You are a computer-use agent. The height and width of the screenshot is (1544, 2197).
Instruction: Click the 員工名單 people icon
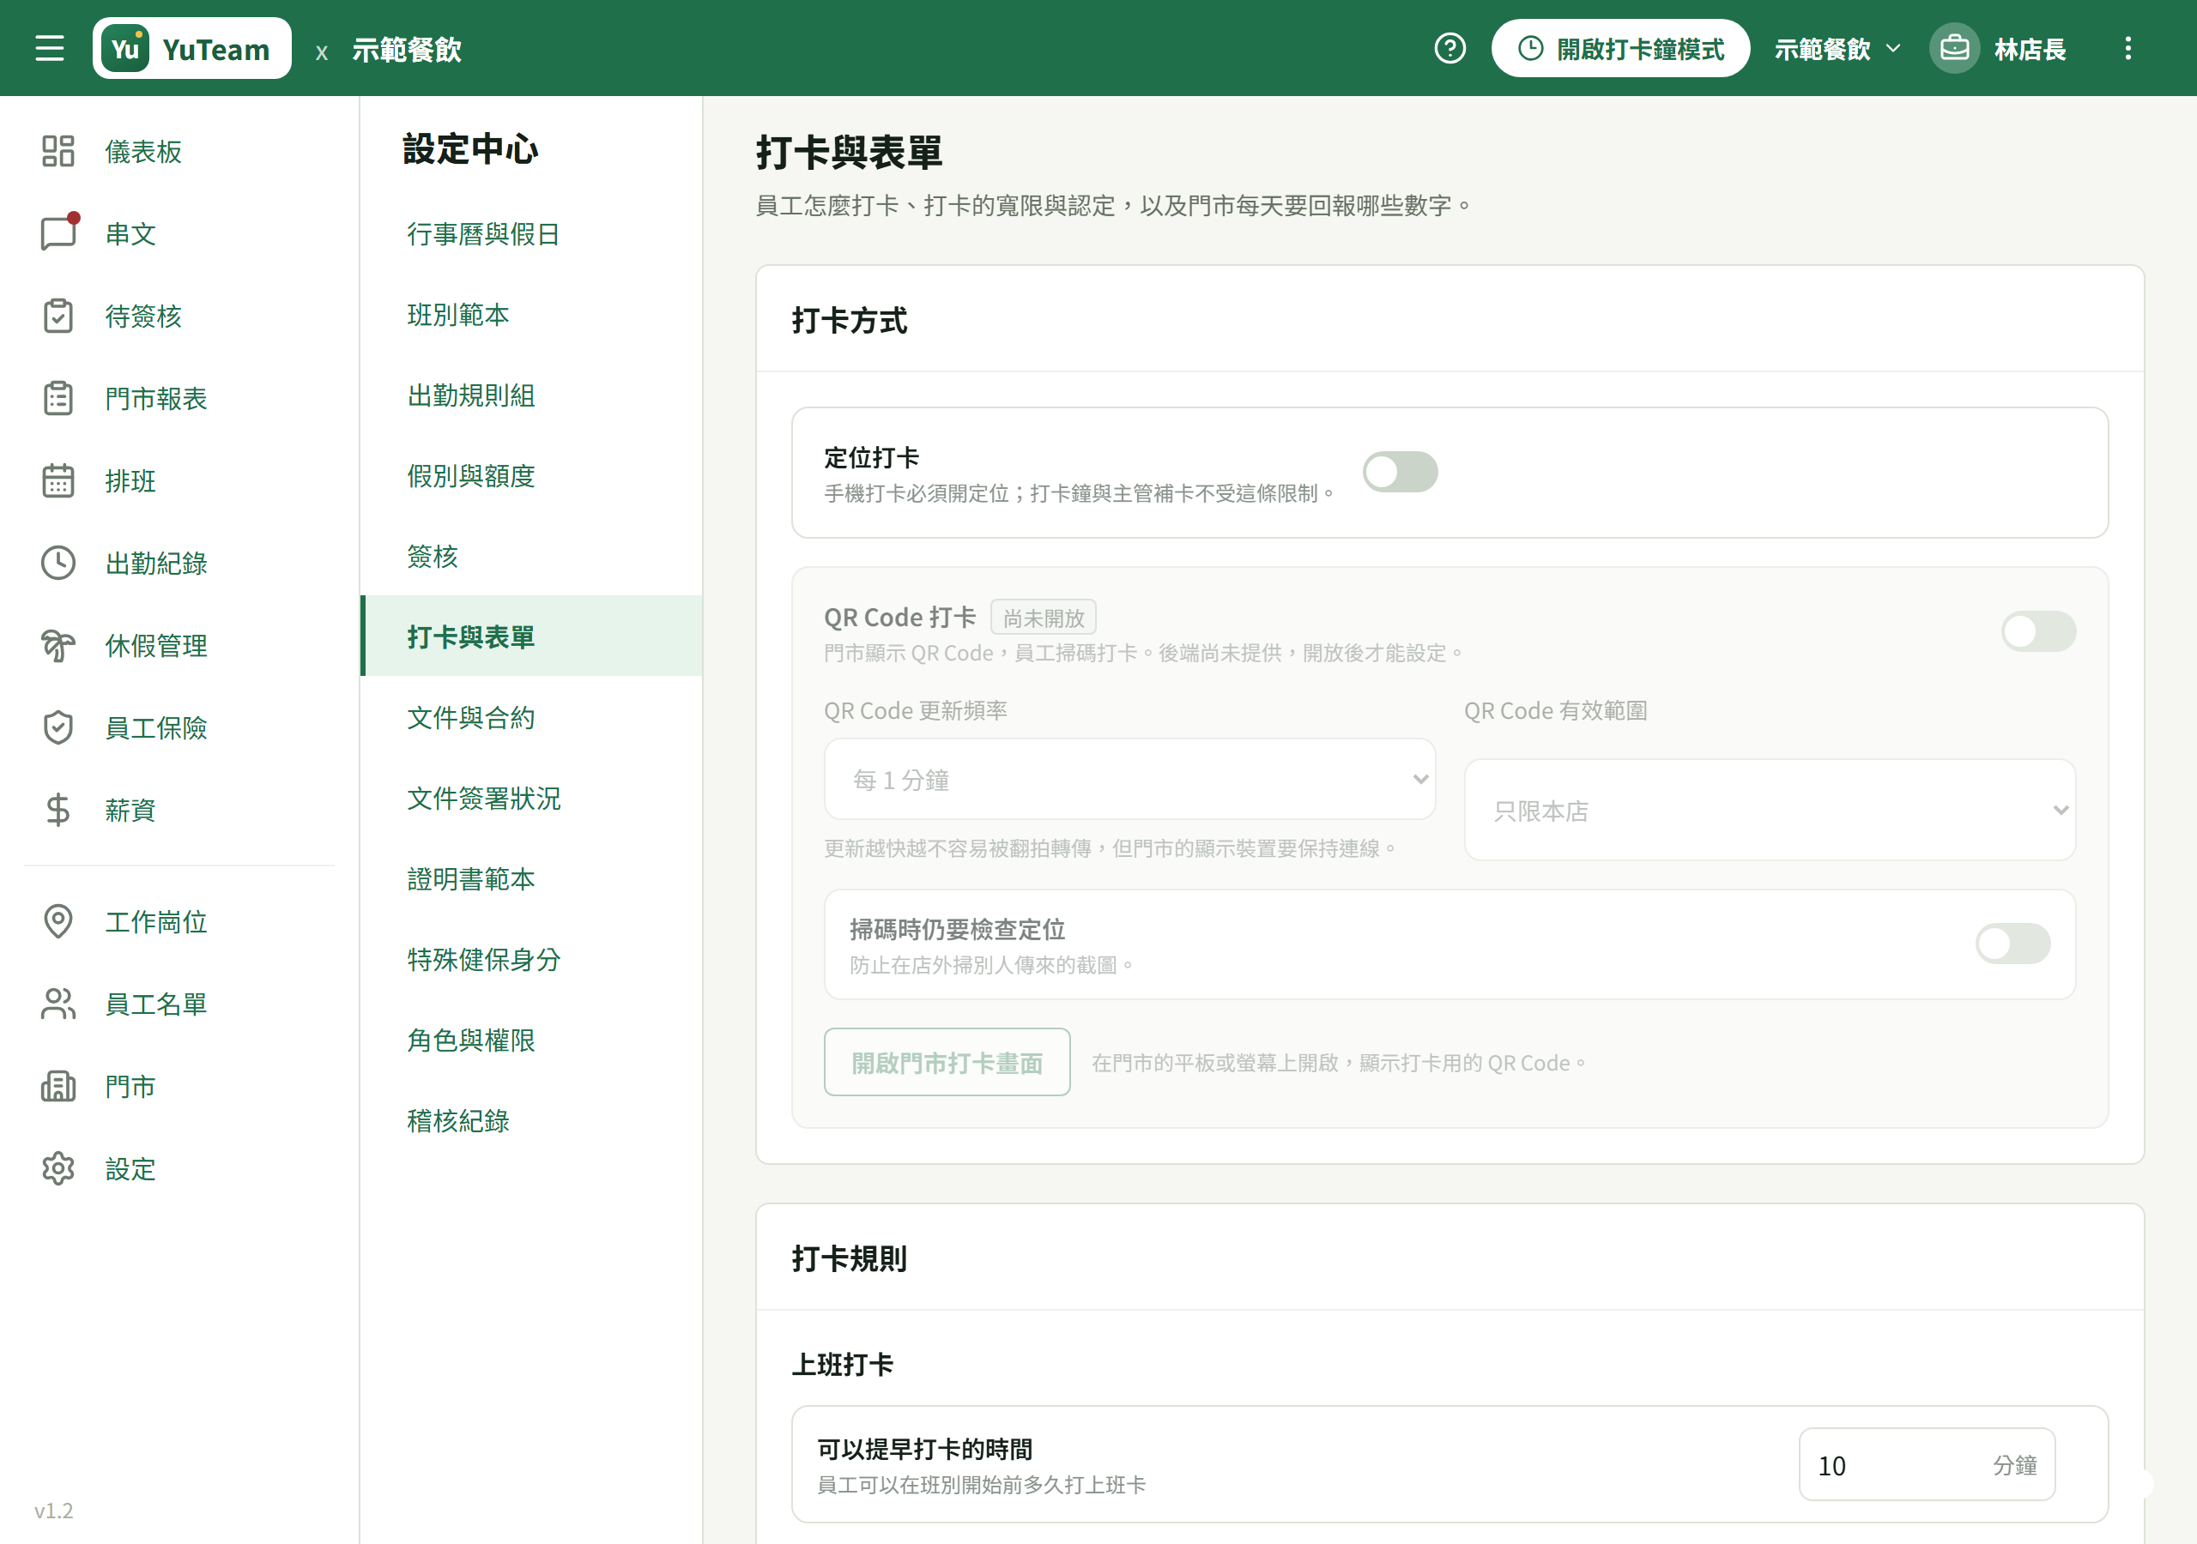[x=58, y=1004]
